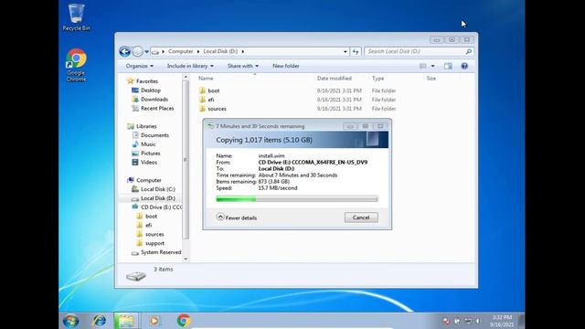This screenshot has width=585, height=329.
Task: Select the boot folder in the file list
Action: [209, 90]
